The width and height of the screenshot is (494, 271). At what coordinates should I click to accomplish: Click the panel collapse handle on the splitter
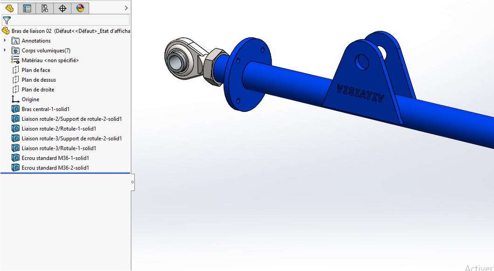coord(133,182)
